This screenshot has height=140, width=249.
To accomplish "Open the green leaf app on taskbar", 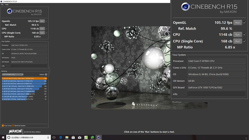I will click(86, 138).
